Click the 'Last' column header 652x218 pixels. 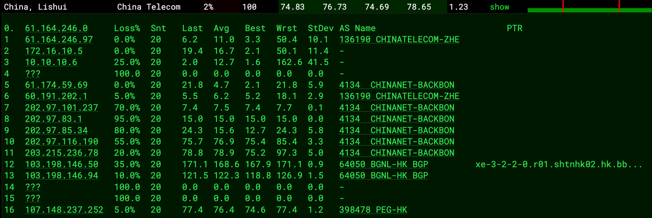click(192, 28)
